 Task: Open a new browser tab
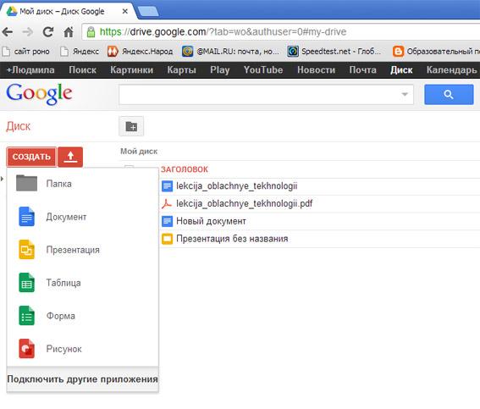click(148, 11)
